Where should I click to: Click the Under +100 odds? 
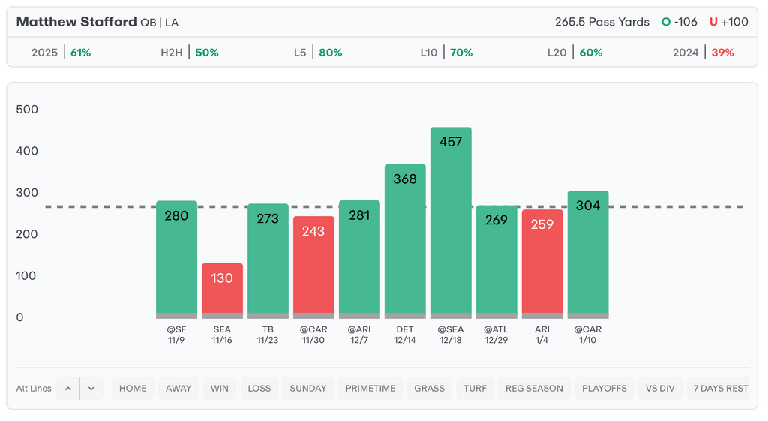[x=729, y=22]
